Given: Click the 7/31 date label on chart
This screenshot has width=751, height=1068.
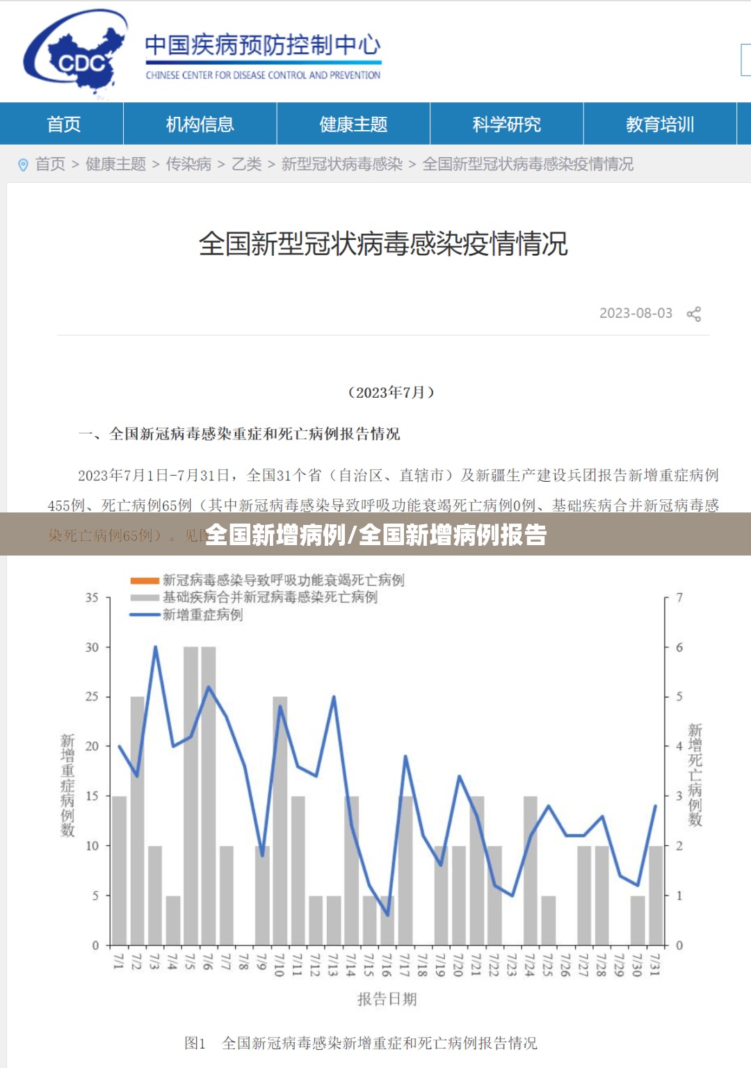Looking at the screenshot, I should point(654,964).
